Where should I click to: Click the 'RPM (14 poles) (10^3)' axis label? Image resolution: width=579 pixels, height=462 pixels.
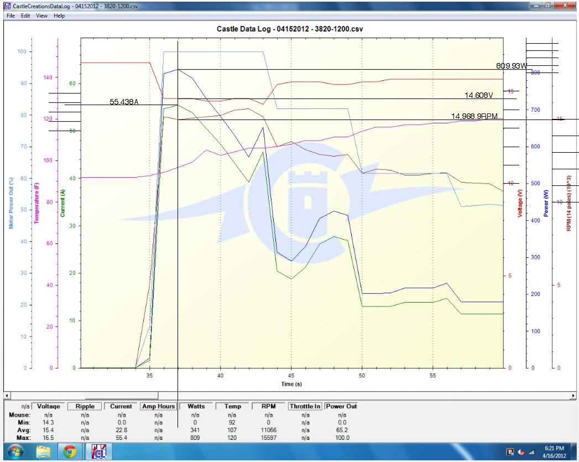568,203
